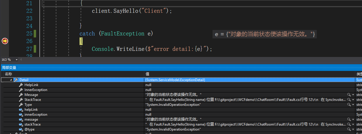
Task: Click the e = exception data tip
Action: (x=265, y=34)
